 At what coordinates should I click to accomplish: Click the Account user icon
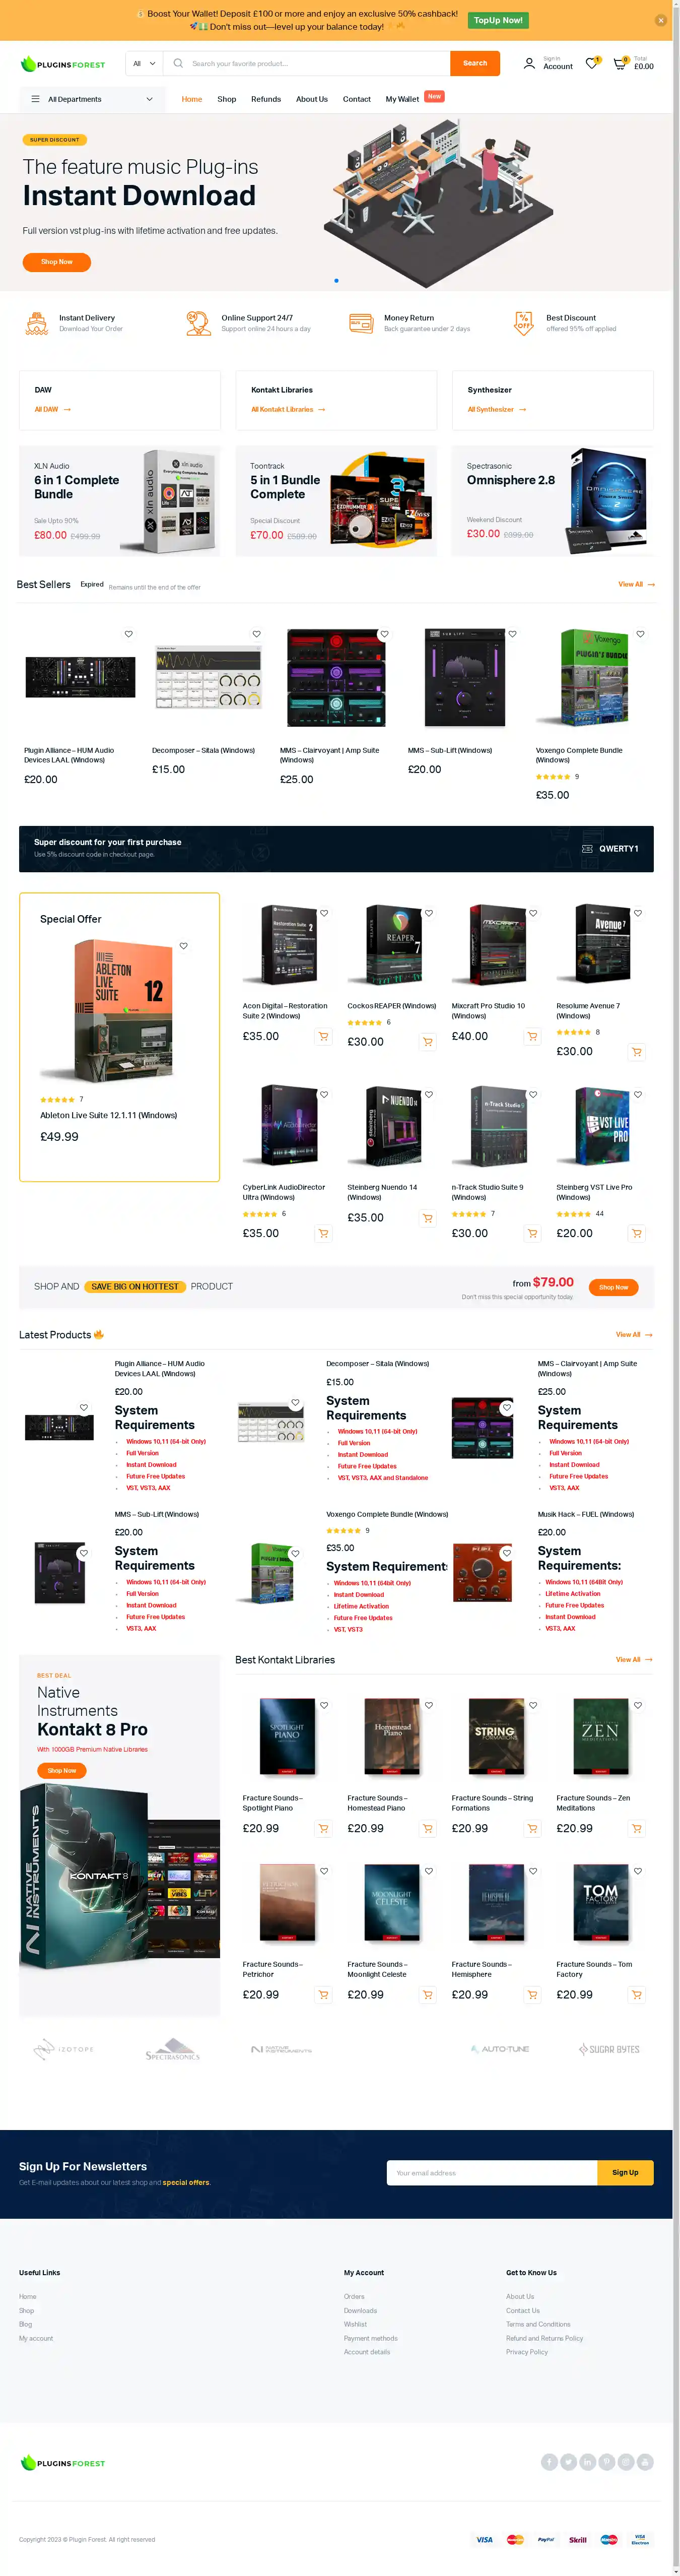pyautogui.click(x=529, y=64)
